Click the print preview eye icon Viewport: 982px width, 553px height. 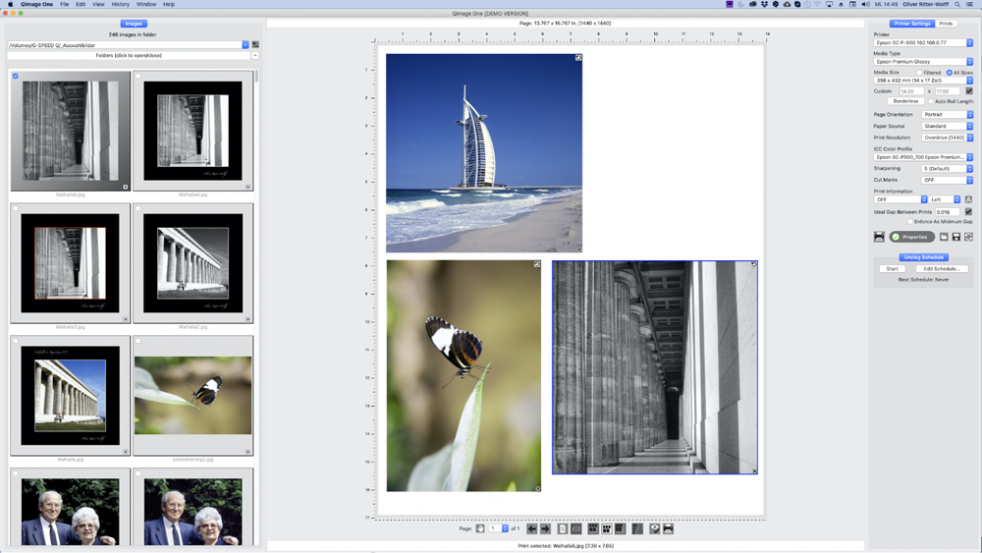pos(655,528)
